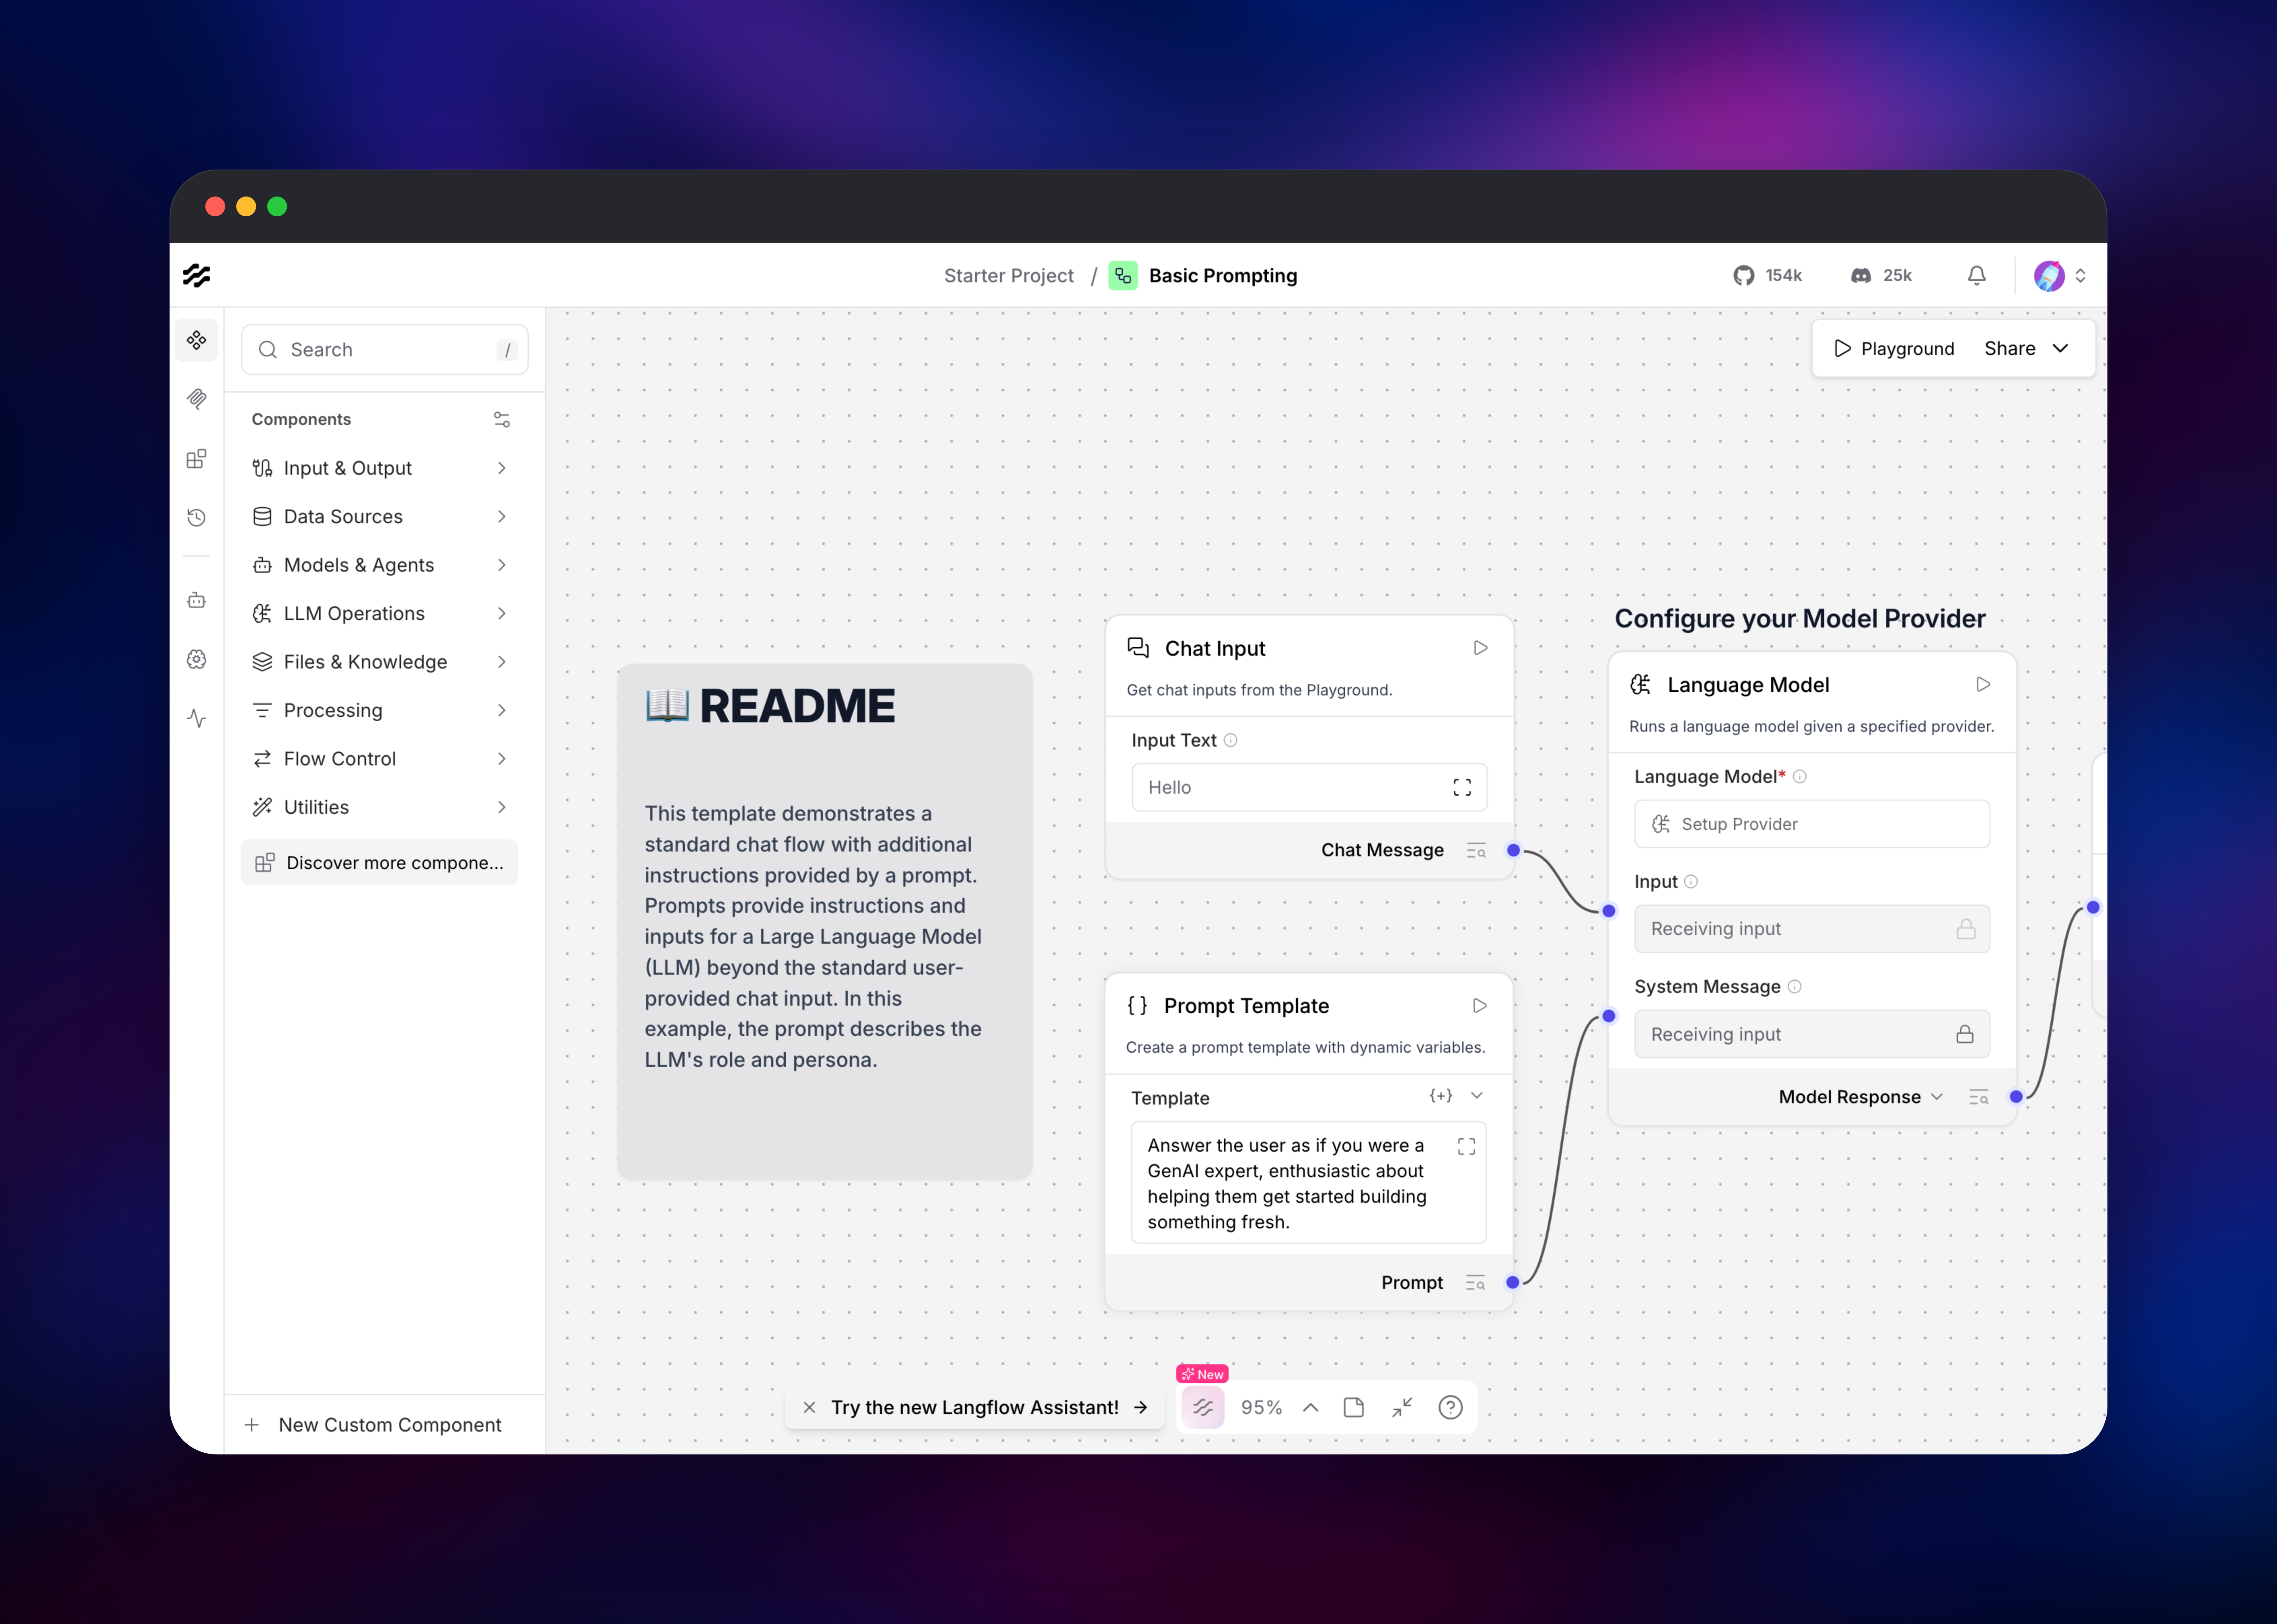Open the Template options chevron
This screenshot has height=1624, width=2277.
pyautogui.click(x=1477, y=1096)
